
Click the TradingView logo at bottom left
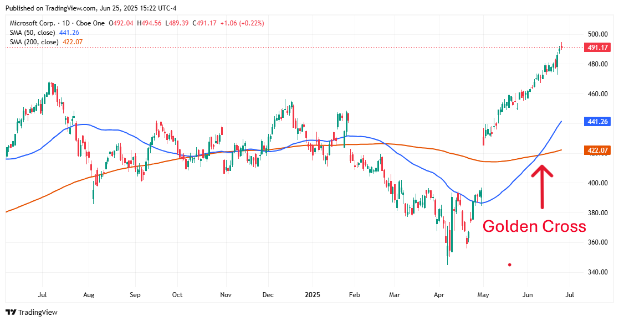32,312
